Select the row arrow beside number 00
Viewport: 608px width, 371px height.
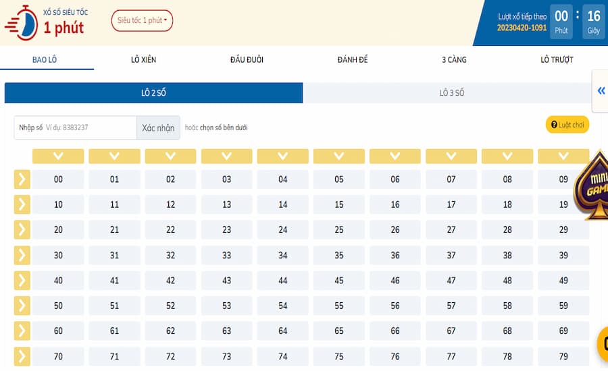coord(22,179)
